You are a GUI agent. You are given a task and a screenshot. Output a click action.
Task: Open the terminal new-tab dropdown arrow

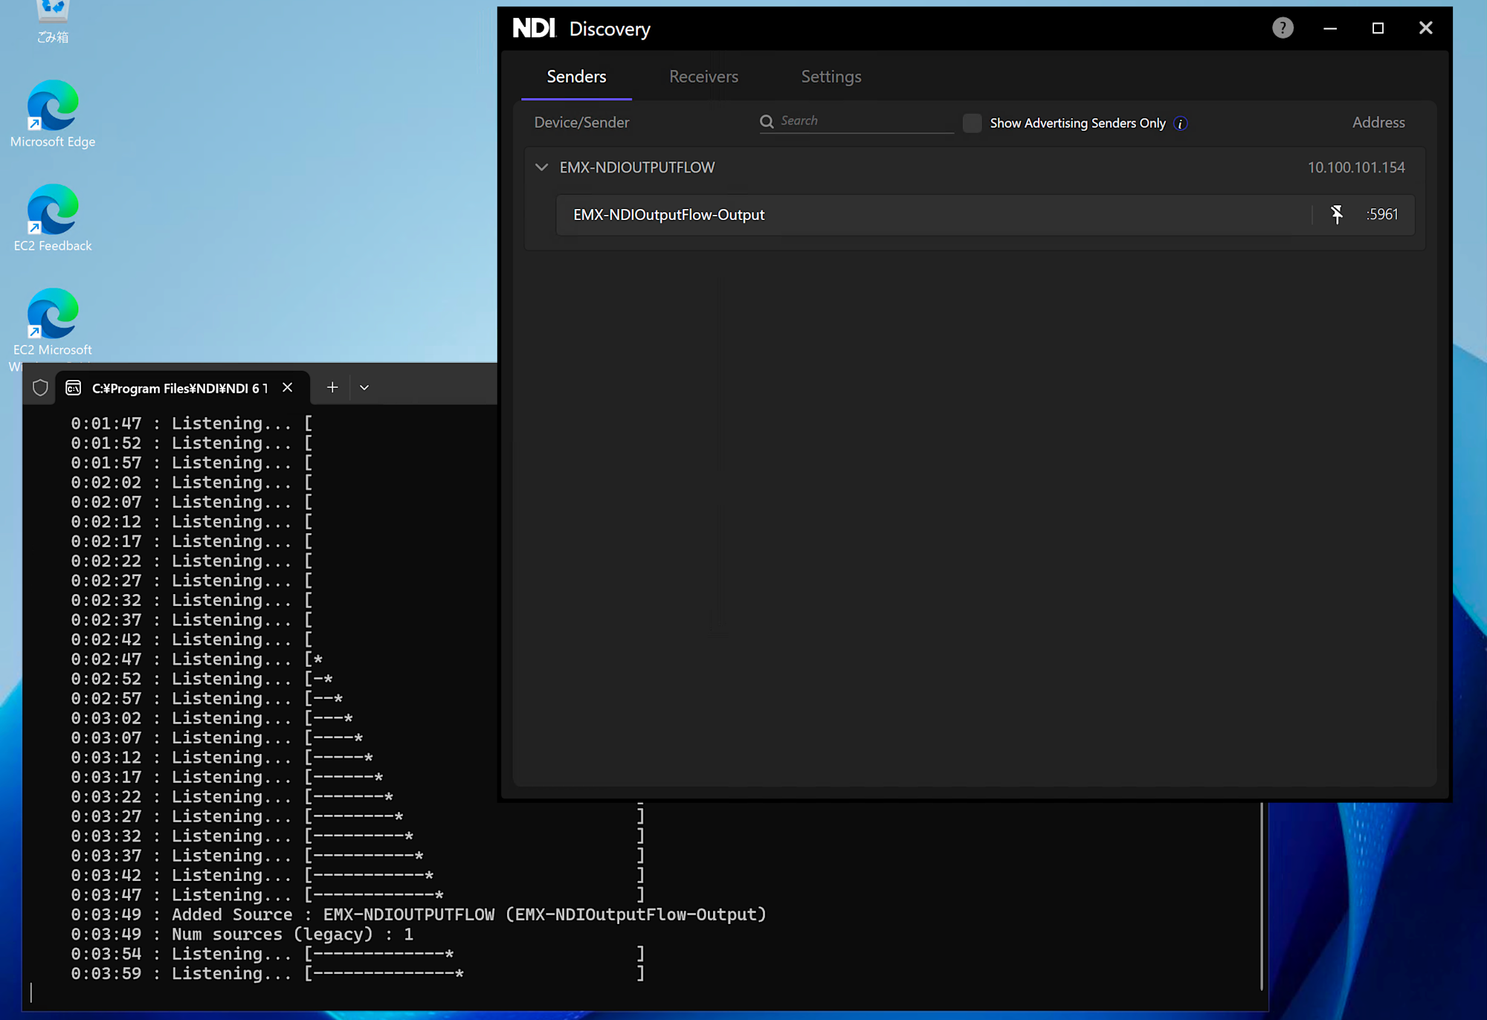(364, 388)
